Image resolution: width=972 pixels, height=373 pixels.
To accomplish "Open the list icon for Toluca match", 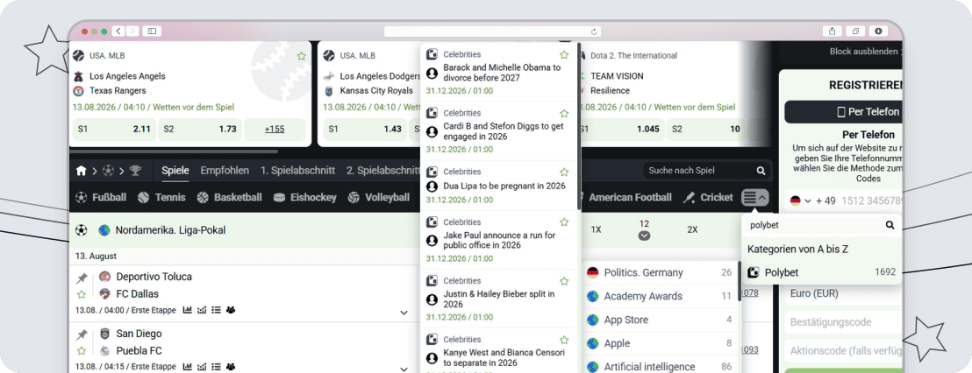I will coord(217,310).
